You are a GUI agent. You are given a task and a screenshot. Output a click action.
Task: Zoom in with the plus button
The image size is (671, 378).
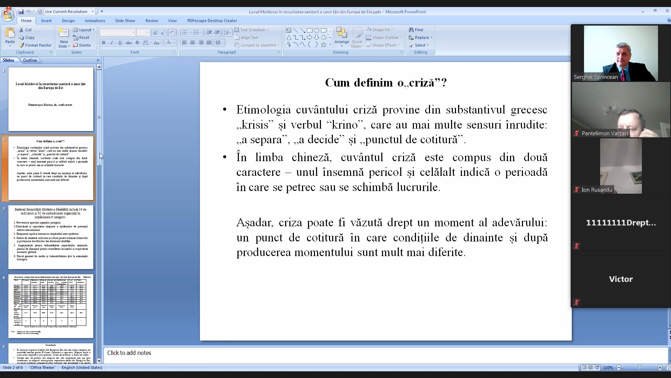point(660,367)
